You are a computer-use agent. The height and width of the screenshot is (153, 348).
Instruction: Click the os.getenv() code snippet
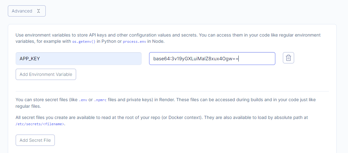[84, 42]
